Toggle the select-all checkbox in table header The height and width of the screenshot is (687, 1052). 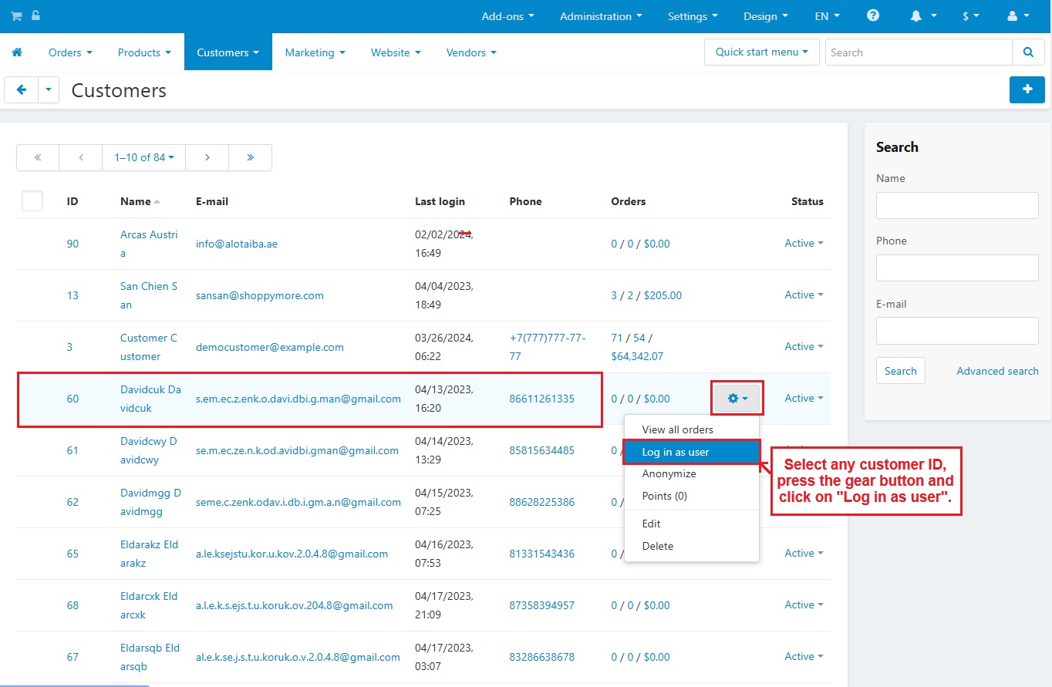point(32,201)
